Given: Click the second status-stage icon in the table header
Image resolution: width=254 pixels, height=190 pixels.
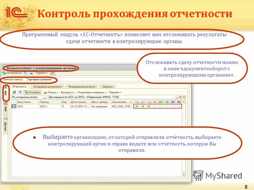Looking at the screenshot, I should pyautogui.click(x=143, y=102).
